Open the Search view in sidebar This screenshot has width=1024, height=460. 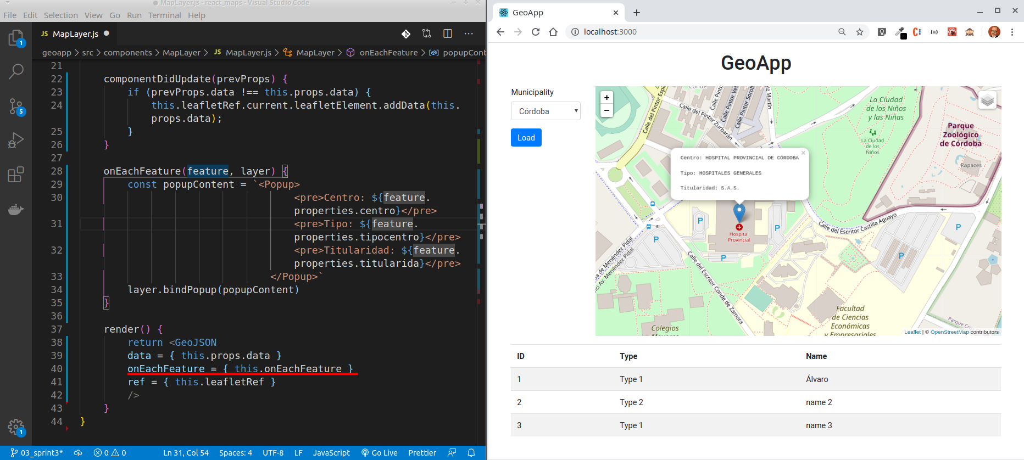pos(16,71)
